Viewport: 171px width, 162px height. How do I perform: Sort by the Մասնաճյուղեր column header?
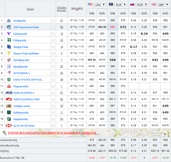click(62, 9)
